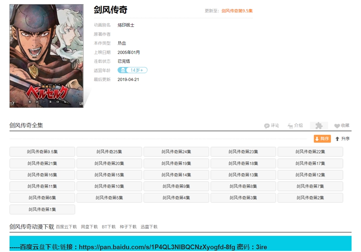Play episode 剑风传奇第1集
Screen dimensions: 361x252
tap(42, 209)
